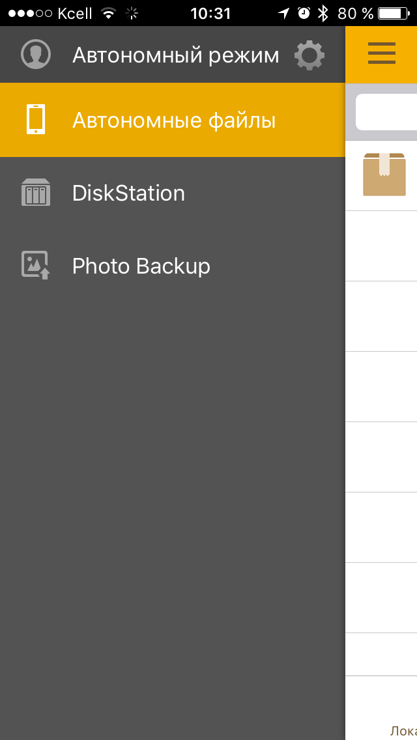Open settings via the gear icon
417x740 pixels.
pos(309,55)
